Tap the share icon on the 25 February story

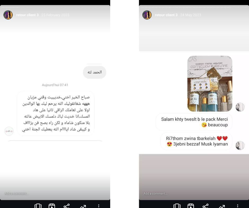coord(66,206)
